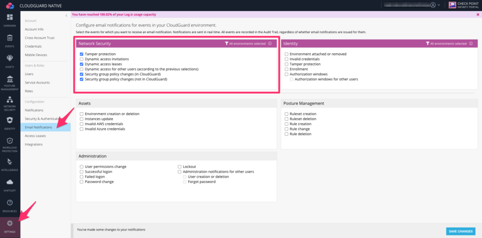Enable Enrollment notification checkbox
Screen dimensions: 482x238
pyautogui.click(x=286, y=69)
